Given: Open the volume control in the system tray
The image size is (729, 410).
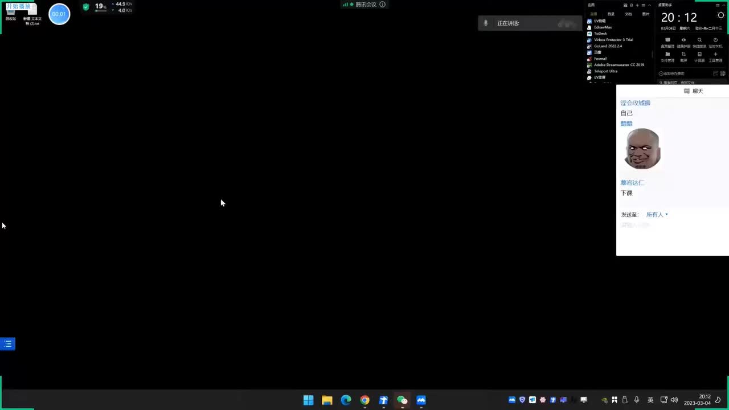Looking at the screenshot, I should tap(674, 400).
